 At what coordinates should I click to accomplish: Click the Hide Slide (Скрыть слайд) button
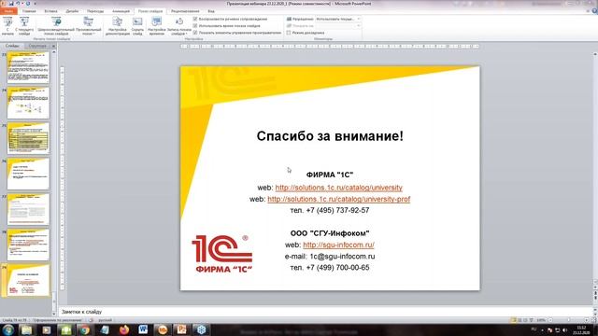(137, 26)
